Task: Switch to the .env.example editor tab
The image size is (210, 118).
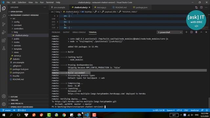Action: coord(59,7)
